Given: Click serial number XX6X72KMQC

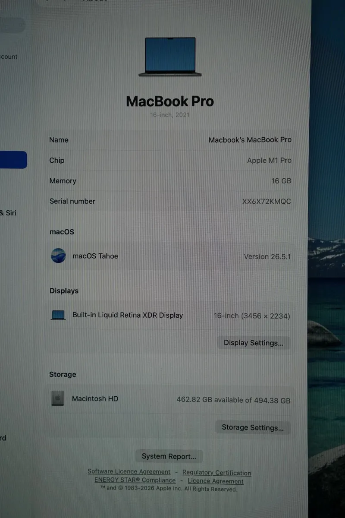Looking at the screenshot, I should point(267,202).
